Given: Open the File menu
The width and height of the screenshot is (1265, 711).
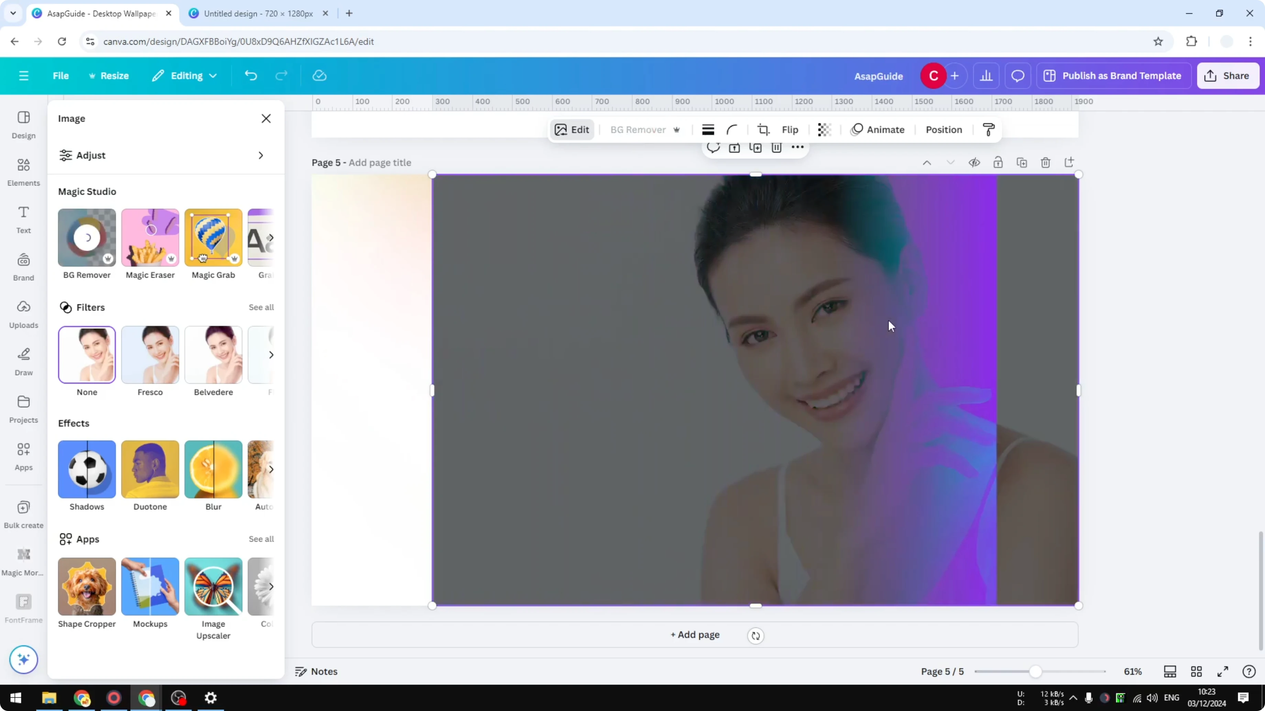Looking at the screenshot, I should point(61,75).
